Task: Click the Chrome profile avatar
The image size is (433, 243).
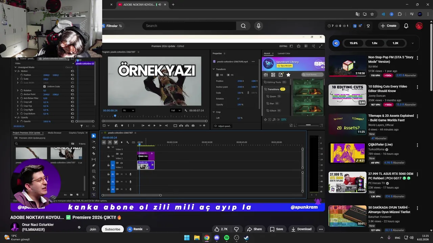Action: tap(420, 14)
